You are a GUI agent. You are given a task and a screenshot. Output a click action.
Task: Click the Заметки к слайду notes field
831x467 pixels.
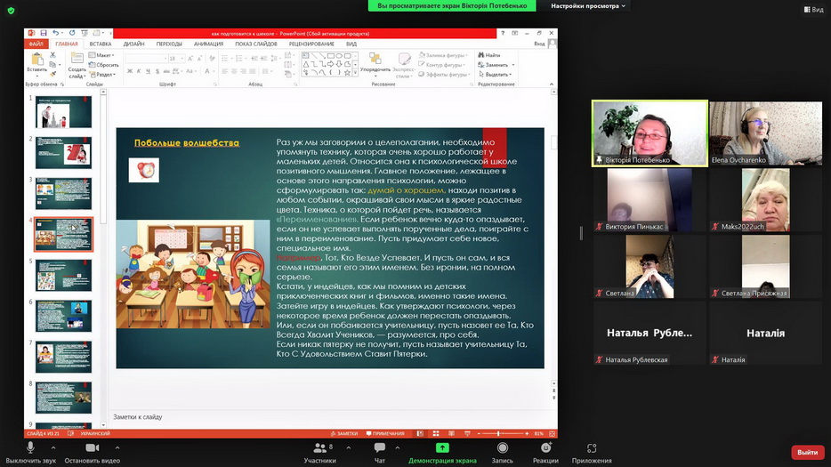tap(329, 416)
